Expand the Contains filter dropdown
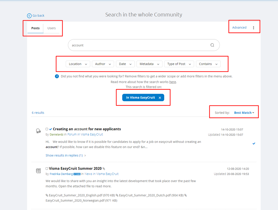This screenshot has width=278, height=210. point(208,64)
